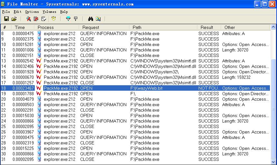The height and width of the screenshot is (165, 277).
Task: Click the PackMe.exe W icon in row 19
Action: (39, 94)
